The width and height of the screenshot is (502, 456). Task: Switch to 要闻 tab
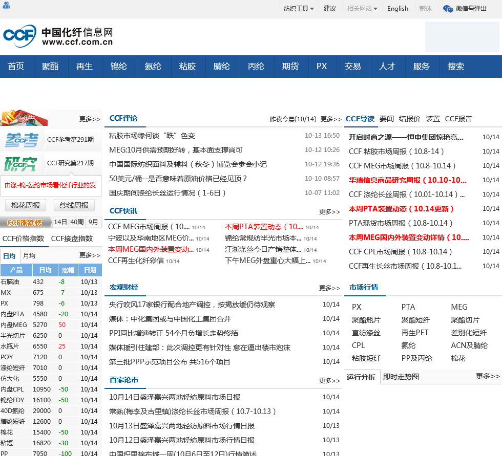[x=386, y=119]
